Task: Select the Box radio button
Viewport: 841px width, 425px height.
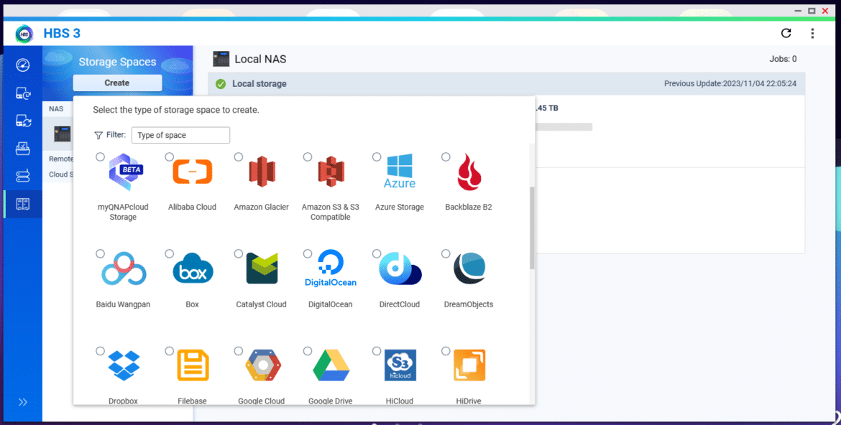Action: pos(170,254)
